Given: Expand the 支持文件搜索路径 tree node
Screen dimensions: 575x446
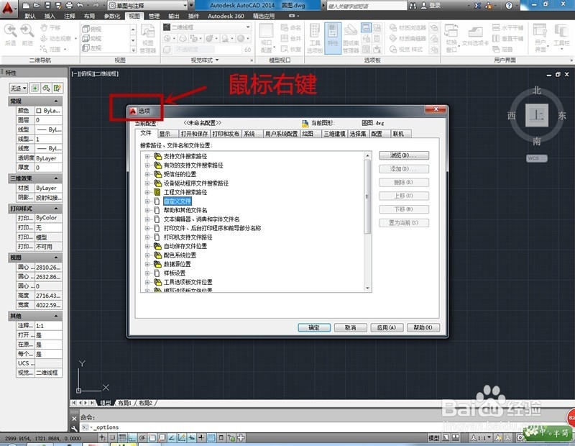Looking at the screenshot, I should (x=147, y=156).
